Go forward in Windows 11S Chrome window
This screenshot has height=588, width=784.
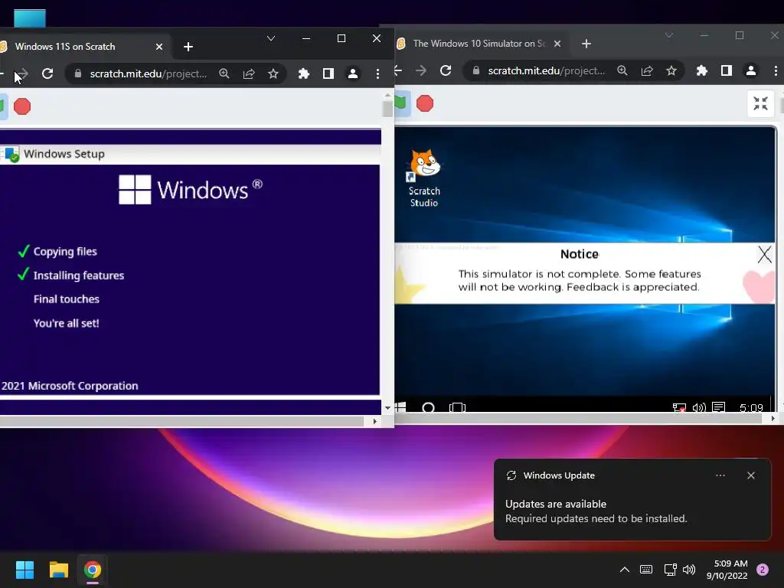point(22,73)
